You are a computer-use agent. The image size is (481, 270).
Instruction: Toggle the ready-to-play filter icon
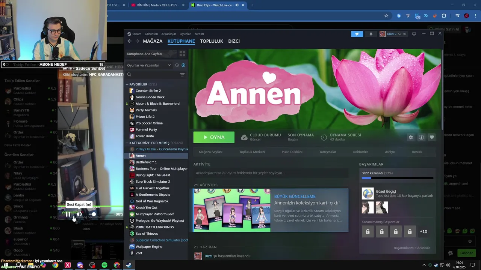[x=183, y=65]
